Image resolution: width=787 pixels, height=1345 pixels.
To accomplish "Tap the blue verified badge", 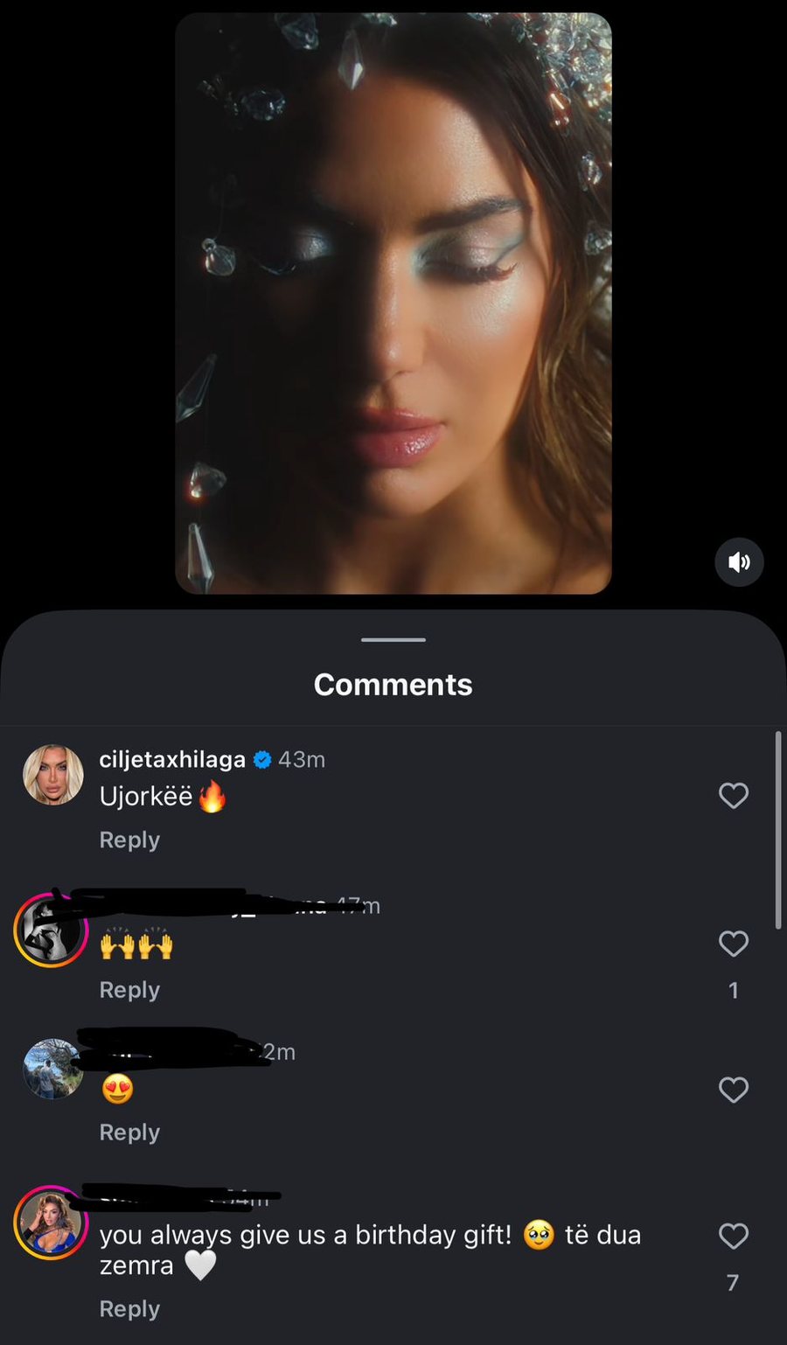I will pos(261,760).
